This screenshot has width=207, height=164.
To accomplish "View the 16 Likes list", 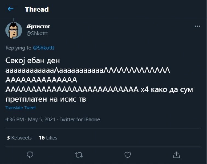I will [48, 138].
